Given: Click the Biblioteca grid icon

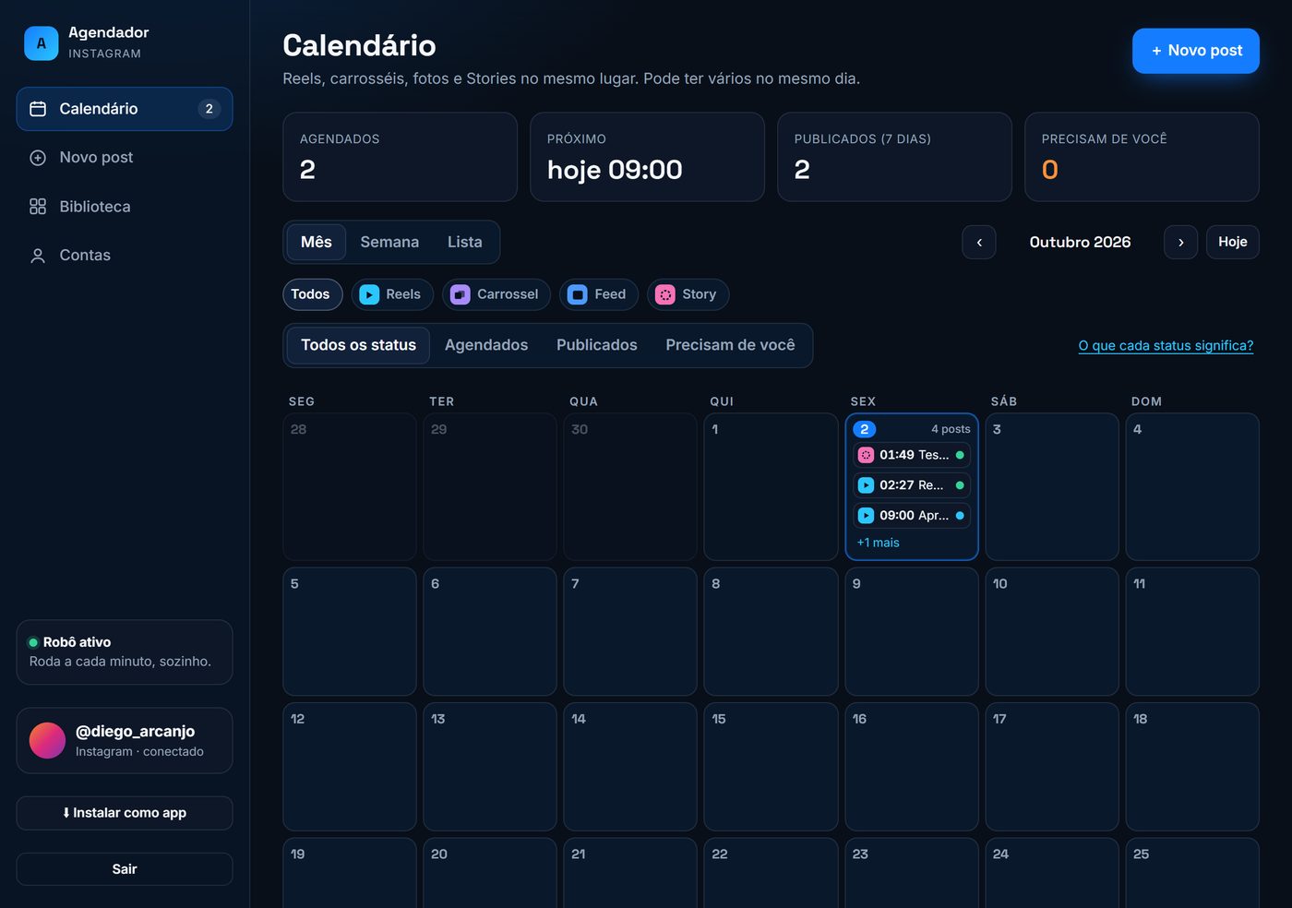Looking at the screenshot, I should tap(38, 207).
